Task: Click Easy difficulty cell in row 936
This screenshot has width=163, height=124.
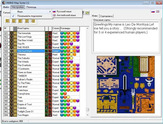Action: click(x=56, y=87)
